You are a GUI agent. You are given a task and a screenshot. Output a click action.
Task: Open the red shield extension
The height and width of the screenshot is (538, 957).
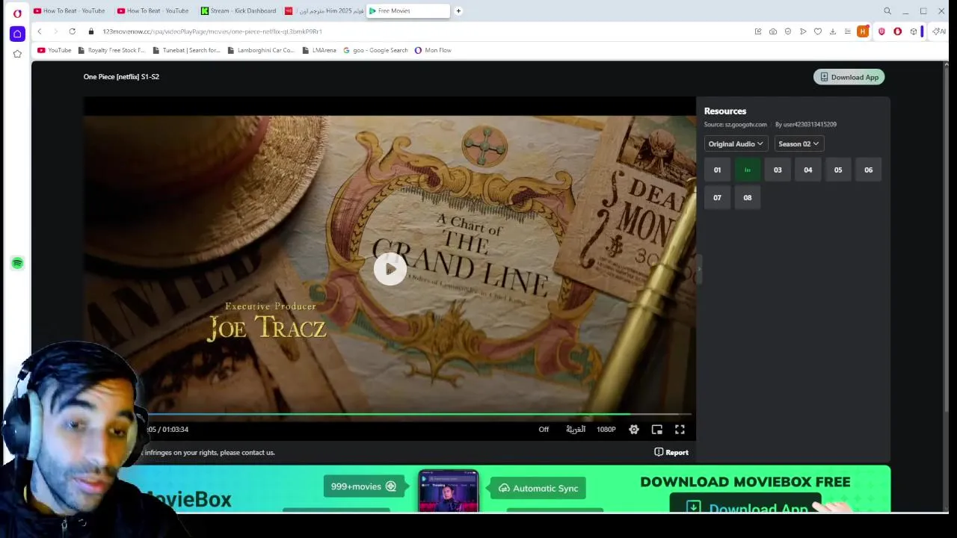[x=881, y=31]
